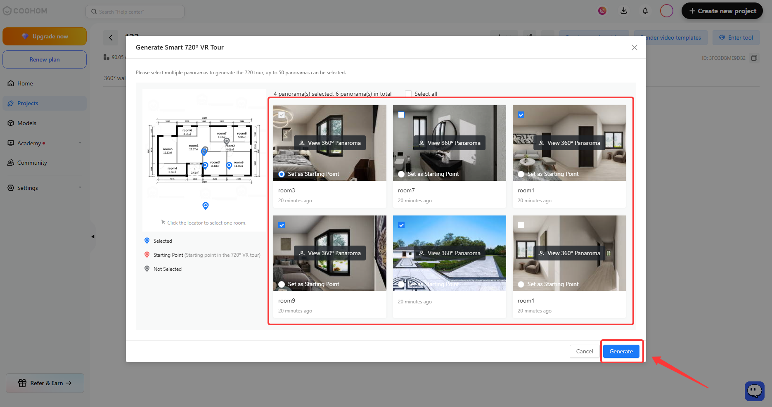Open Academy in the sidebar
This screenshot has height=407, width=772.
pyautogui.click(x=45, y=143)
